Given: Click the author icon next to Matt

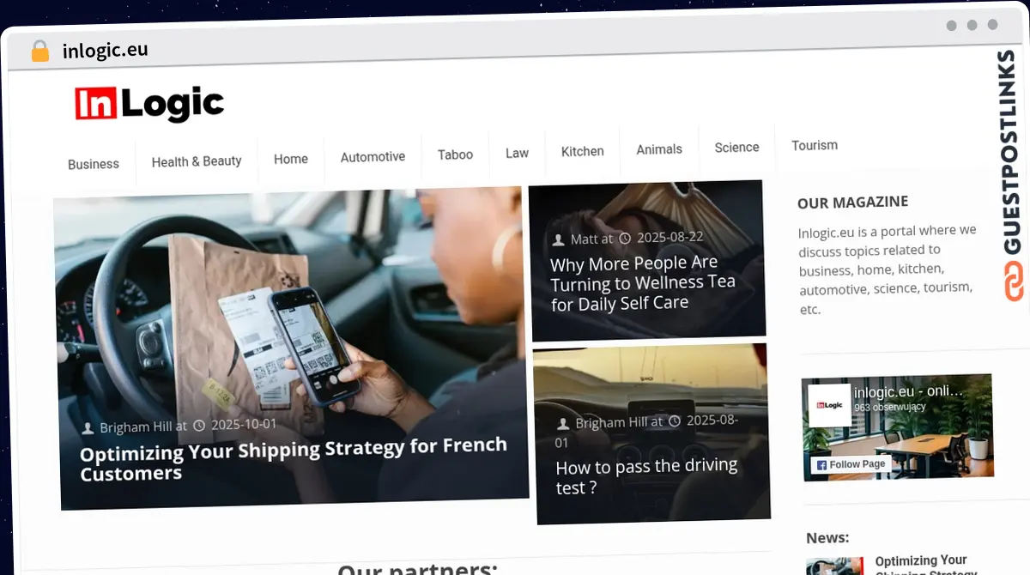Looking at the screenshot, I should (x=558, y=239).
